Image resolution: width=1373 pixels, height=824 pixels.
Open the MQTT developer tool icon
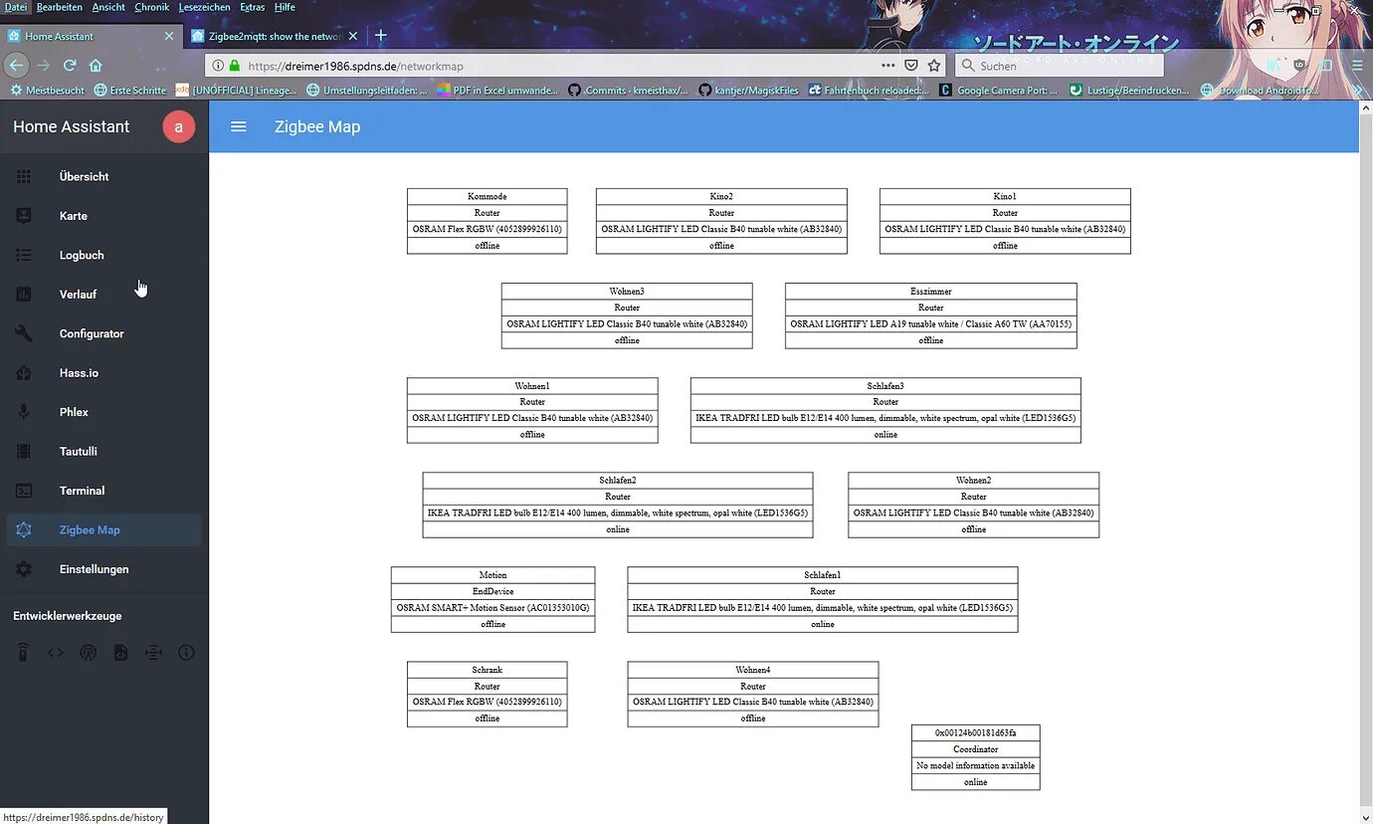(153, 653)
